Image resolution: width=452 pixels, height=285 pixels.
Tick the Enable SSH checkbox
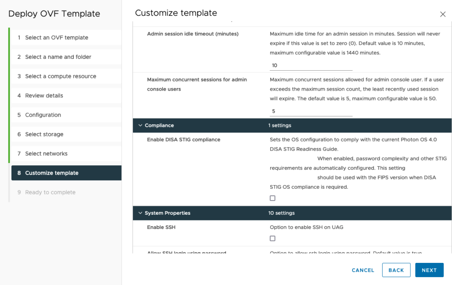pos(272,238)
